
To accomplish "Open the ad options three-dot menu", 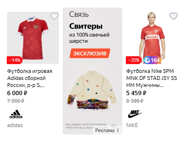I will pyautogui.click(x=118, y=130).
